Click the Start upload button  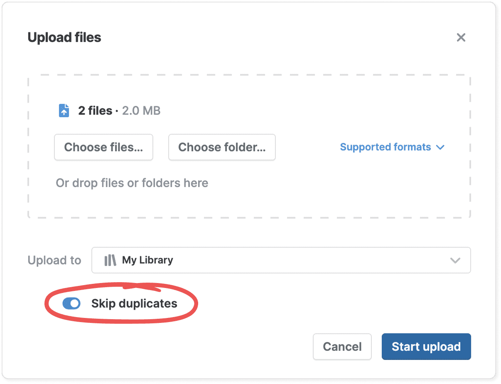point(426,347)
